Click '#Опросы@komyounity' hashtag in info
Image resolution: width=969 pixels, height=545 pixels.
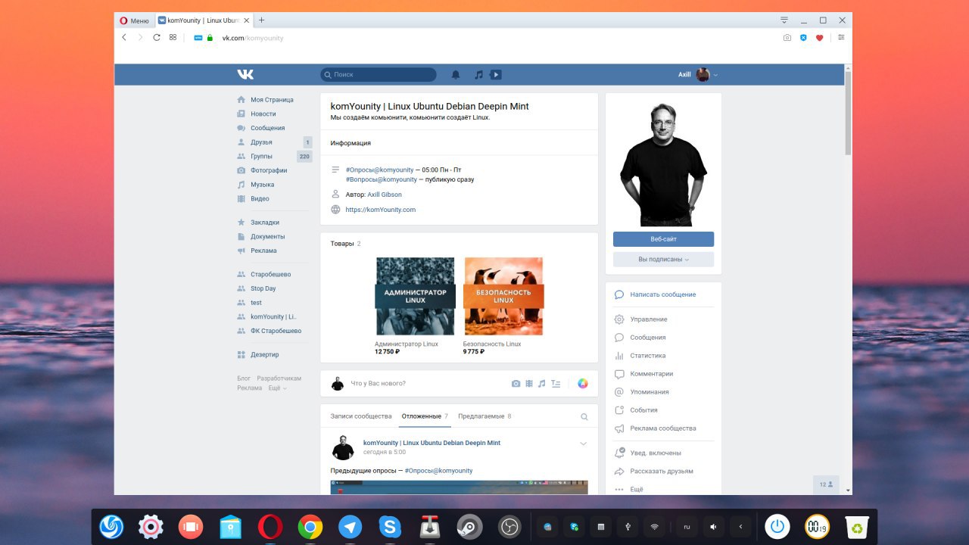[x=379, y=170]
